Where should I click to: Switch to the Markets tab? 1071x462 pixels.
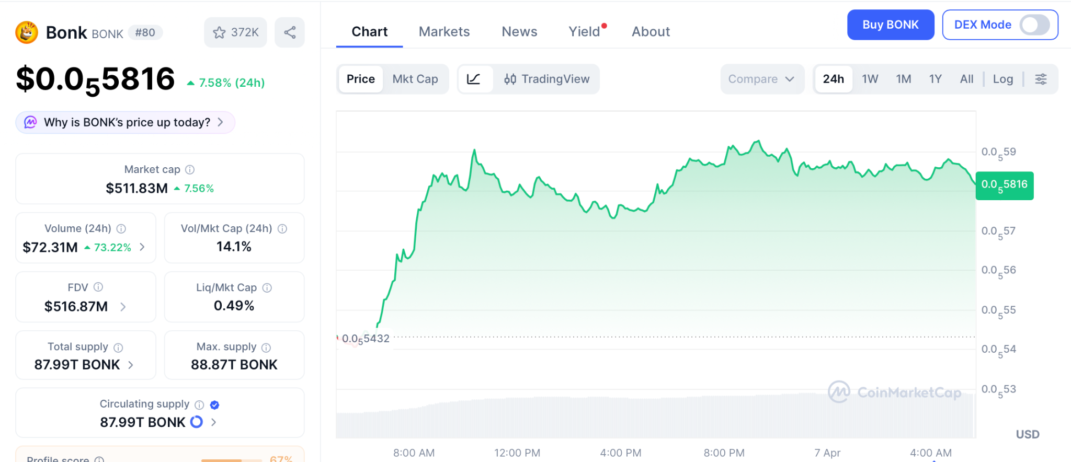click(444, 32)
